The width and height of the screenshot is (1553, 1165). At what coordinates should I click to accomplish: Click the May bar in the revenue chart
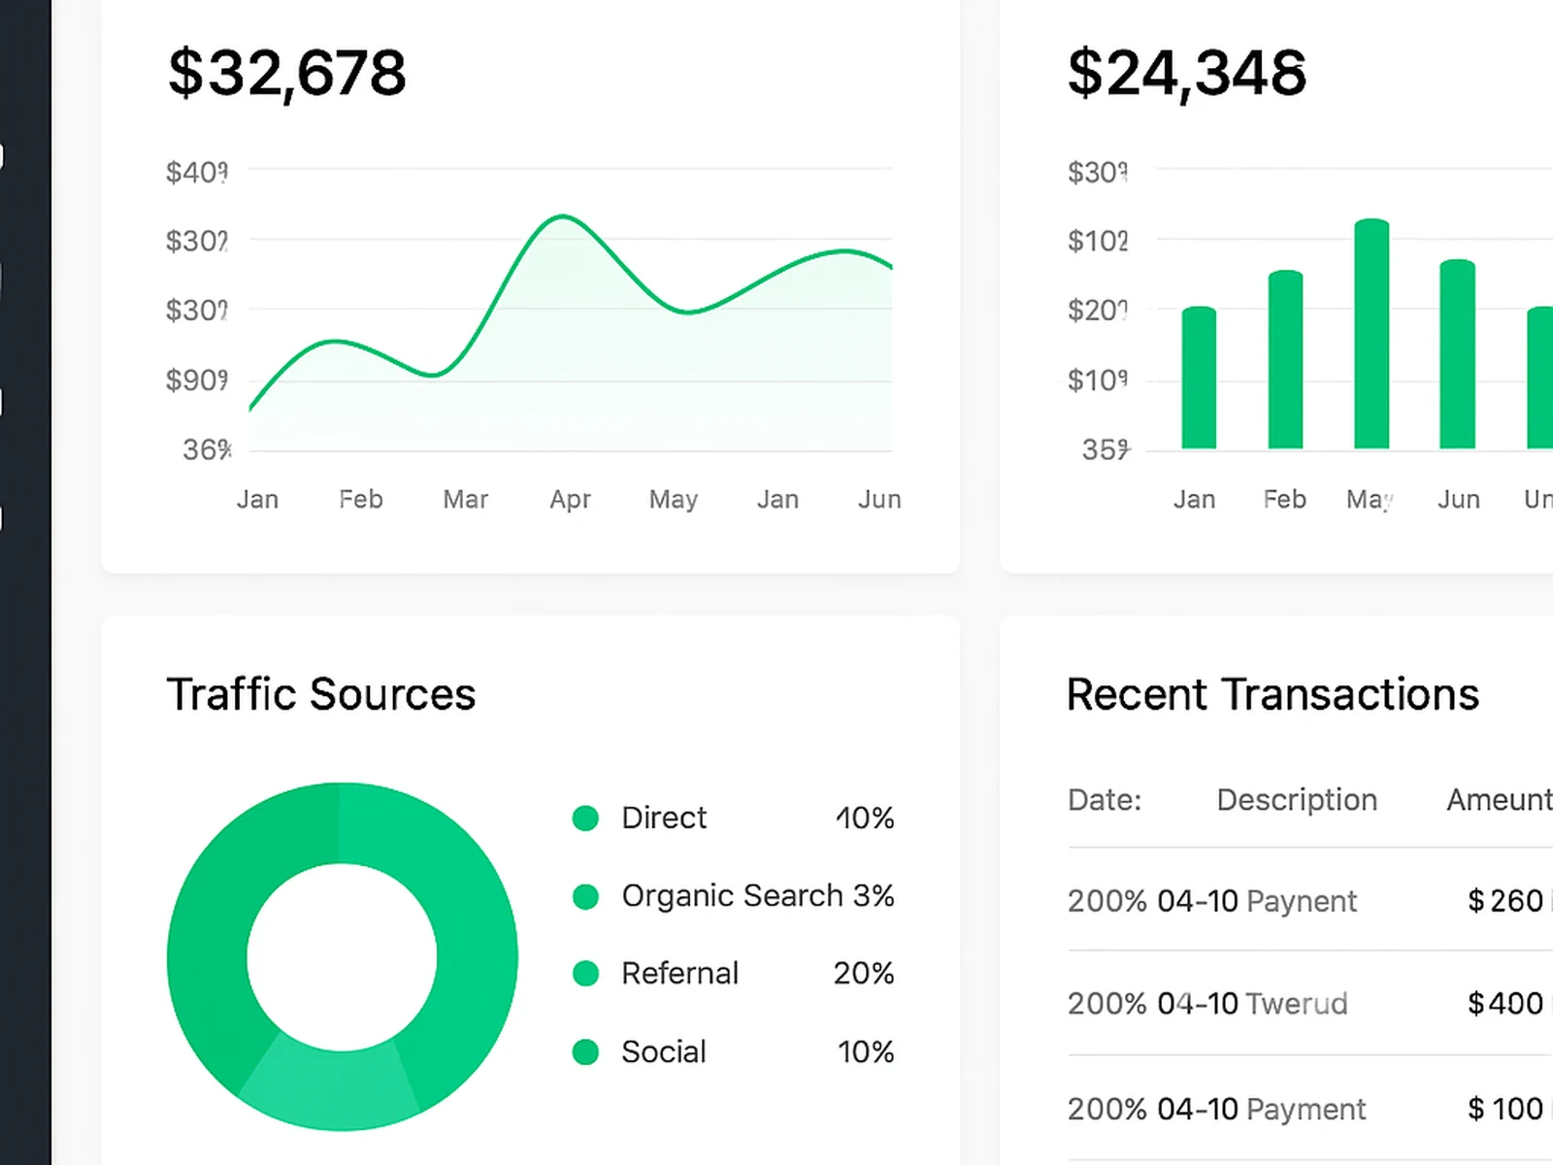pyautogui.click(x=1371, y=330)
